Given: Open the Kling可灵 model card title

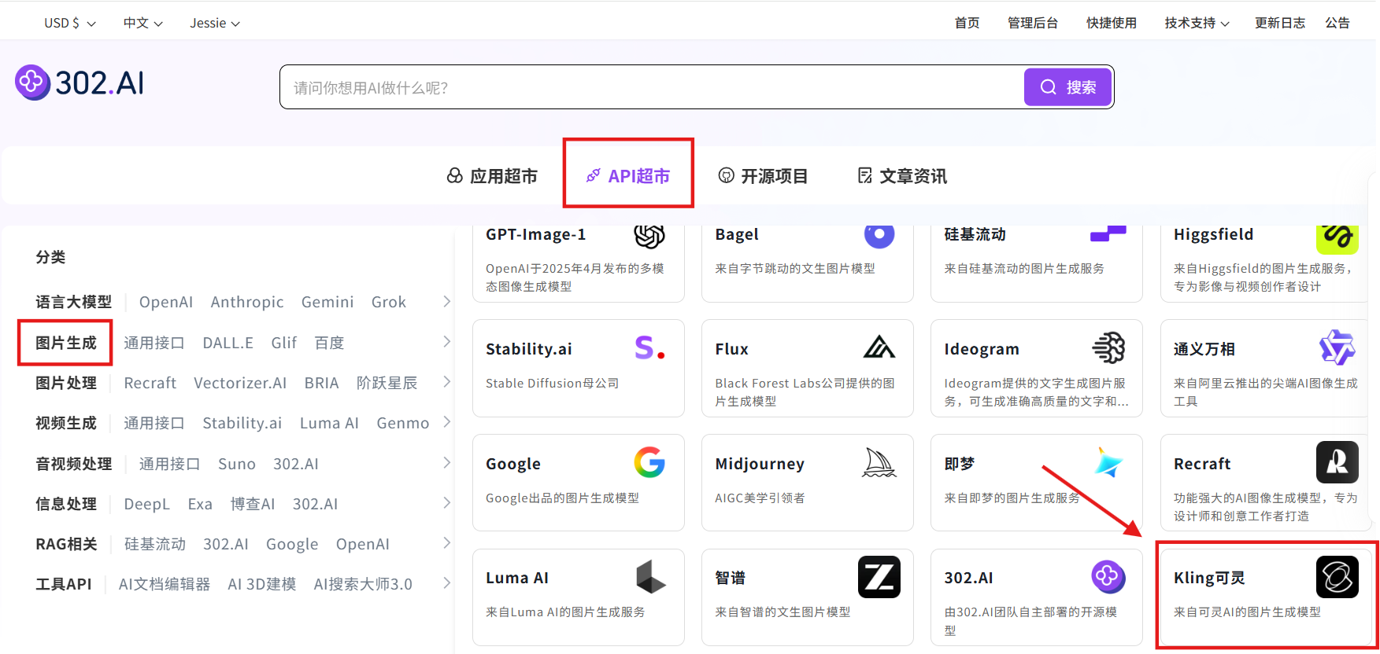Looking at the screenshot, I should point(1209,578).
